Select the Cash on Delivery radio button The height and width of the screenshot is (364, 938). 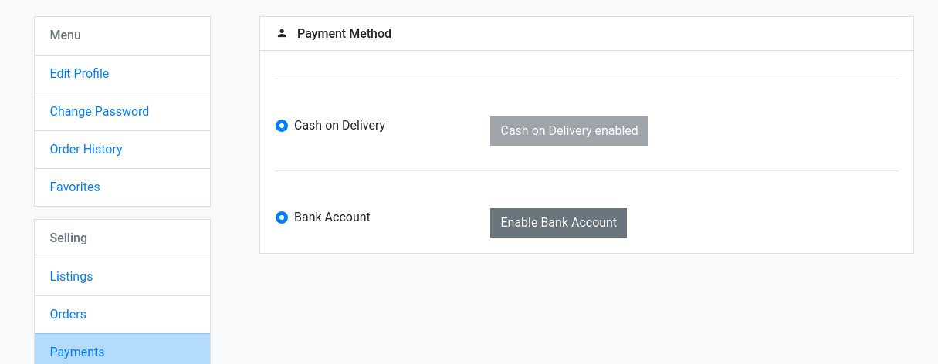pyautogui.click(x=282, y=125)
